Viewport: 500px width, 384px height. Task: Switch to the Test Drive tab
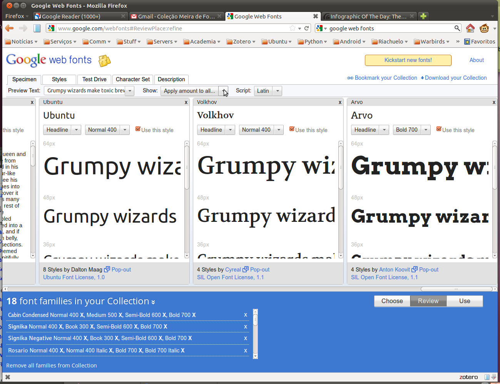tap(94, 79)
